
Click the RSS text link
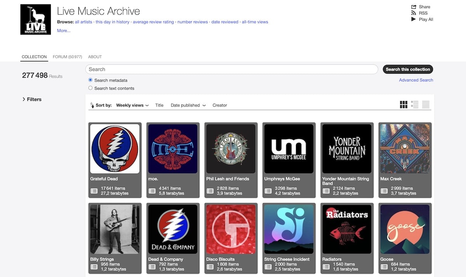(x=423, y=13)
